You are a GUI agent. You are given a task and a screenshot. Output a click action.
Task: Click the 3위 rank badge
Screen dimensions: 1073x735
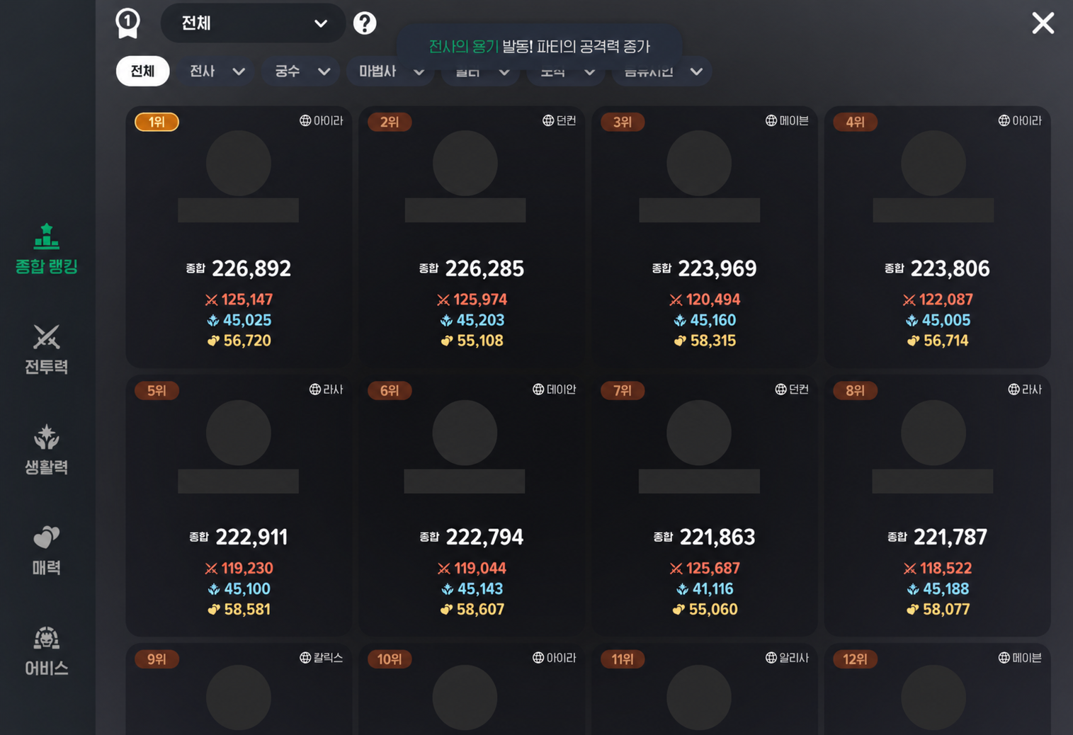point(623,122)
